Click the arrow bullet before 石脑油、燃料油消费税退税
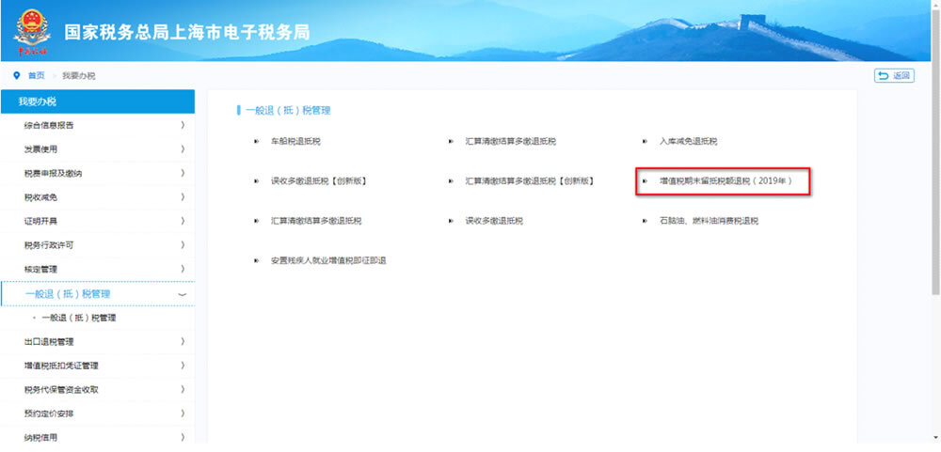 [x=645, y=221]
